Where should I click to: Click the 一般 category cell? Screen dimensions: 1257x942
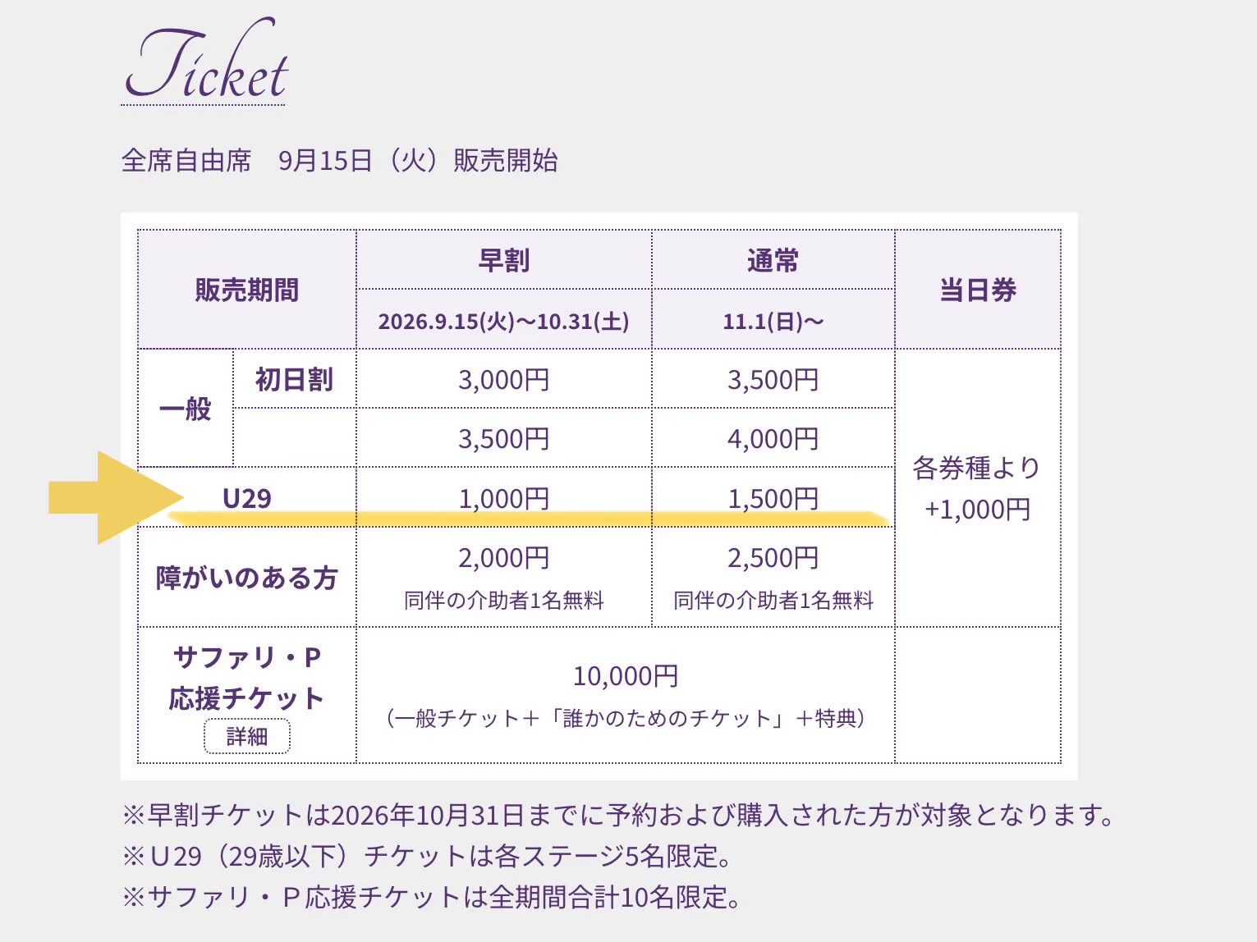[186, 409]
